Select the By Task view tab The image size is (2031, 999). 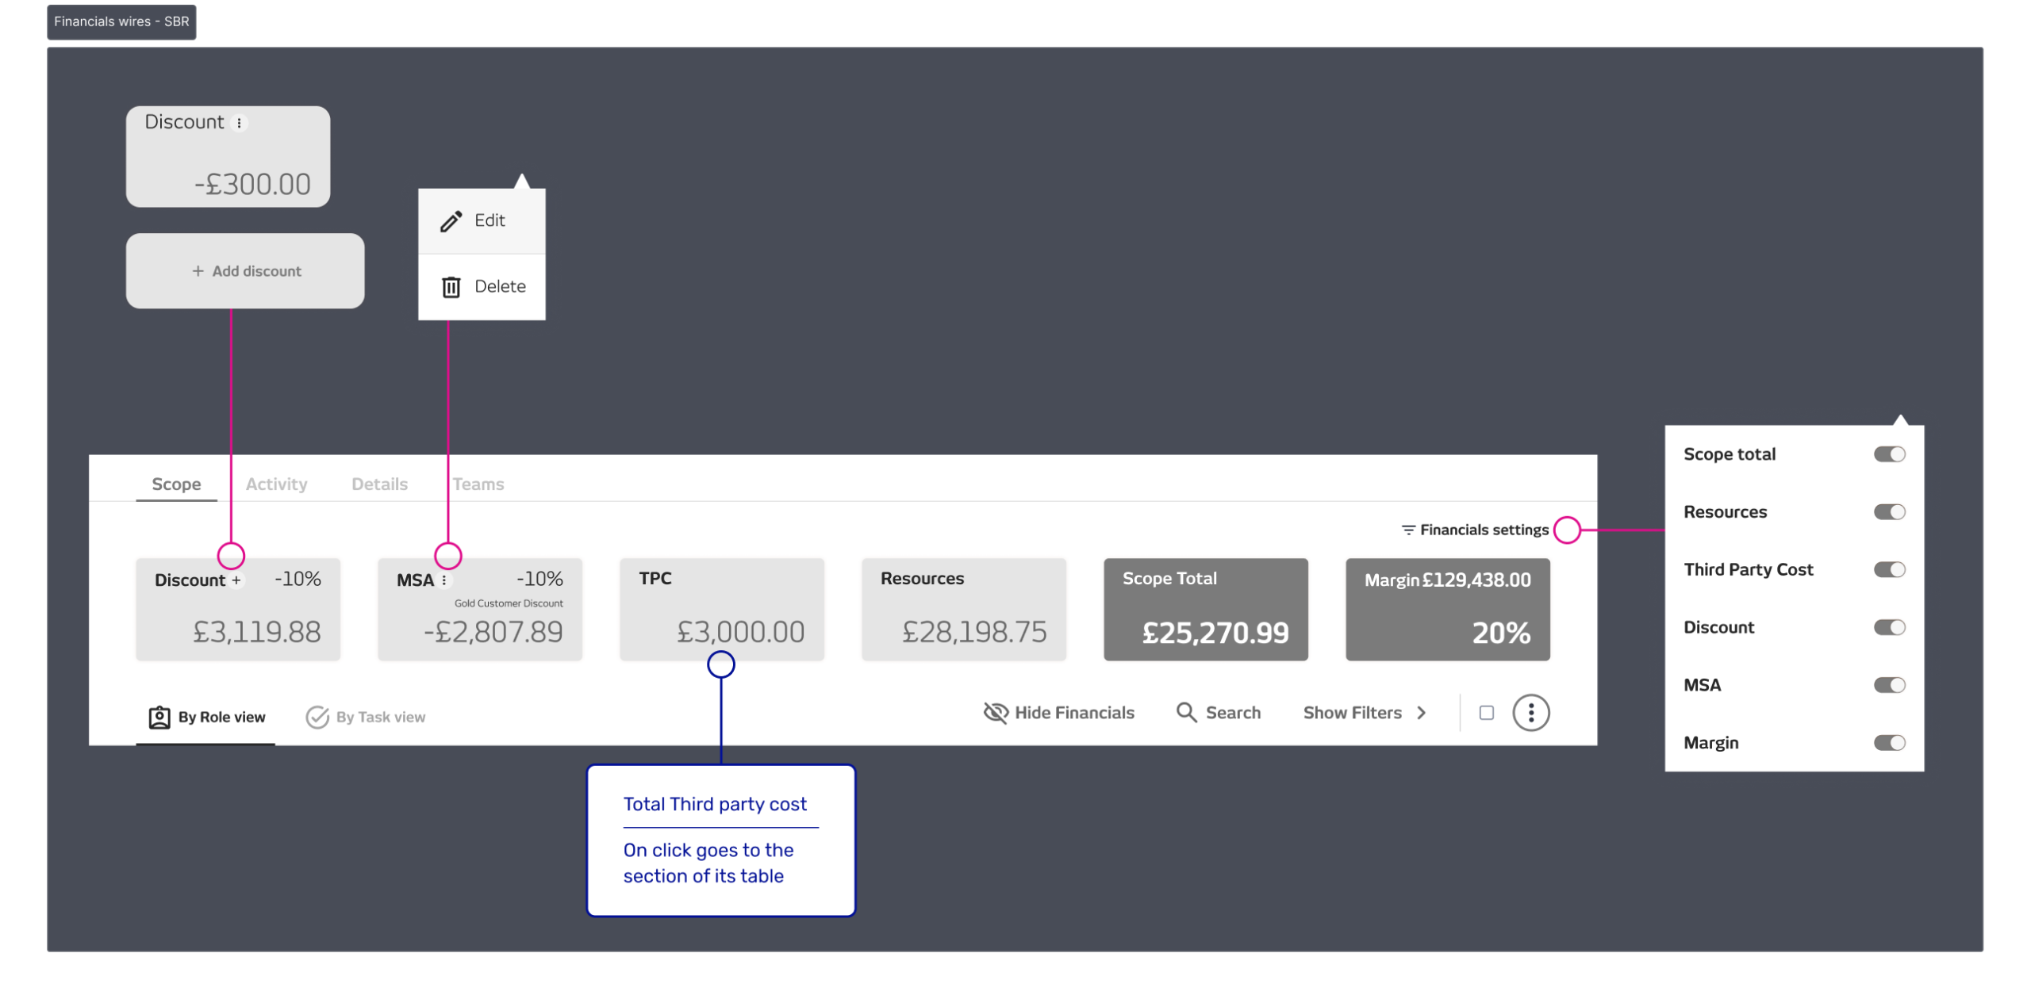point(366,718)
